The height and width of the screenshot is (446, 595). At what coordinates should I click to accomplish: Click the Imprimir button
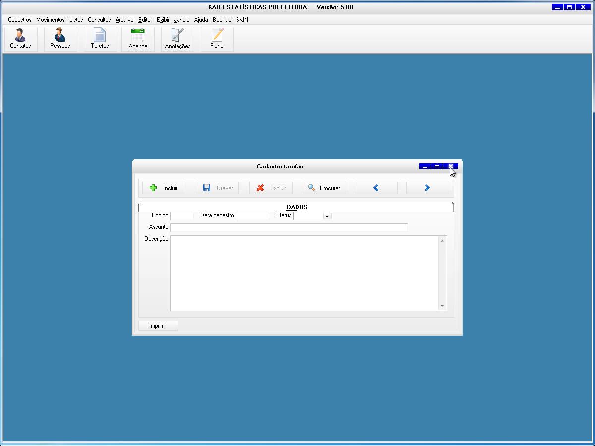coord(158,326)
